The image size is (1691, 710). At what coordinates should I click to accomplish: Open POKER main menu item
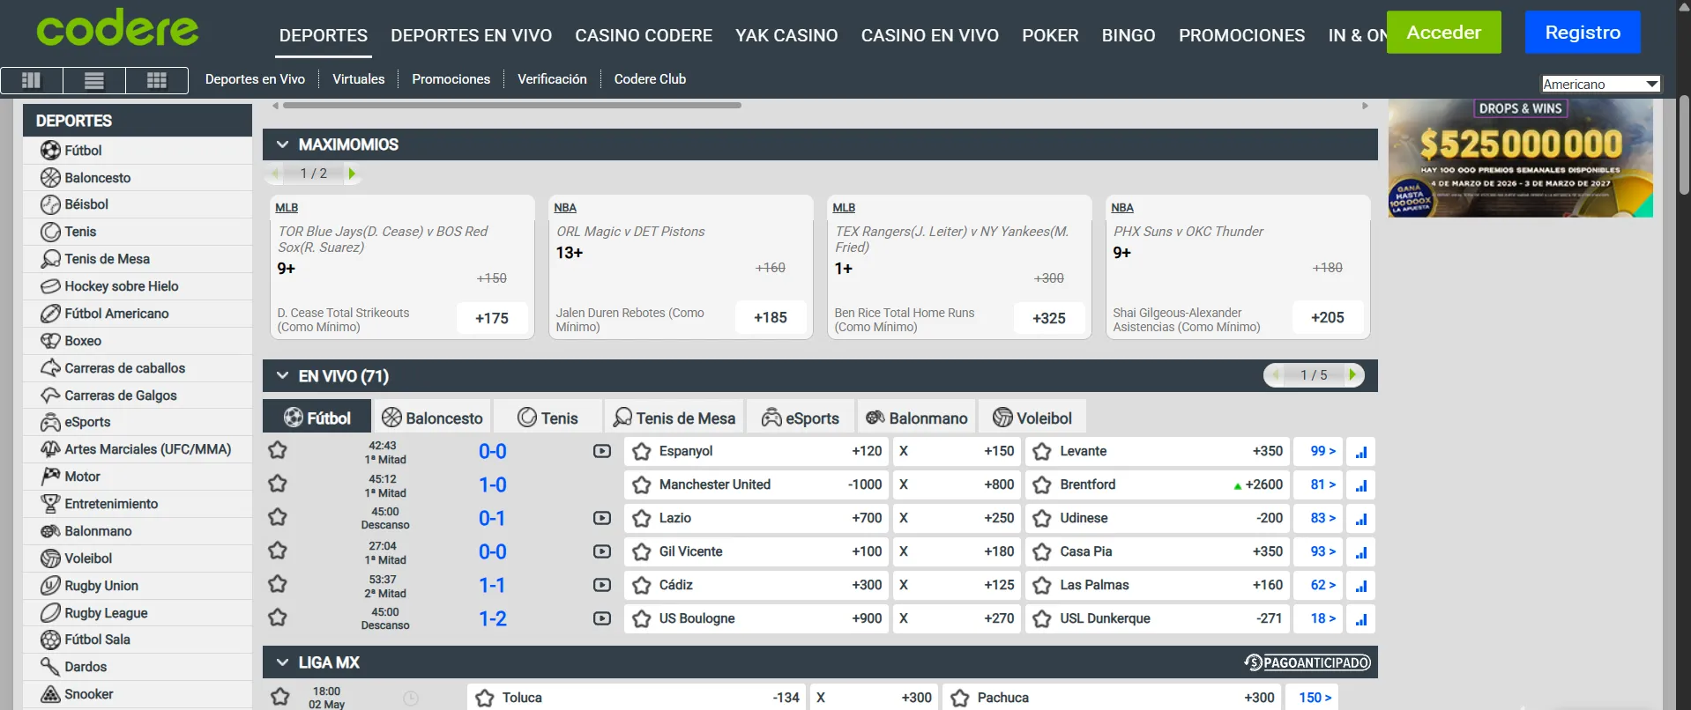(x=1050, y=35)
